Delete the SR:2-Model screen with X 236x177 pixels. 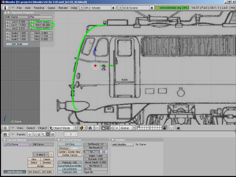tap(113, 8)
